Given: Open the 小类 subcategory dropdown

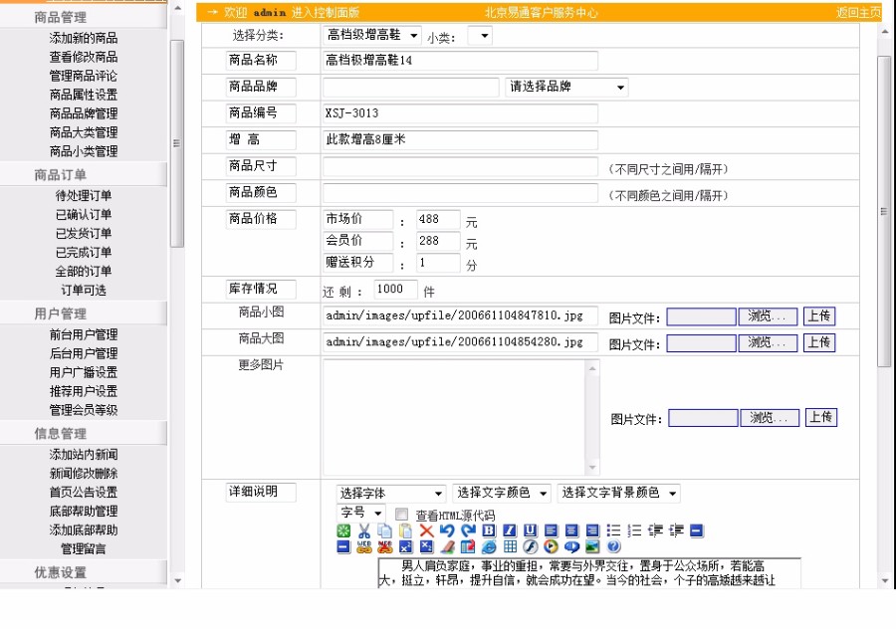Looking at the screenshot, I should pos(480,36).
